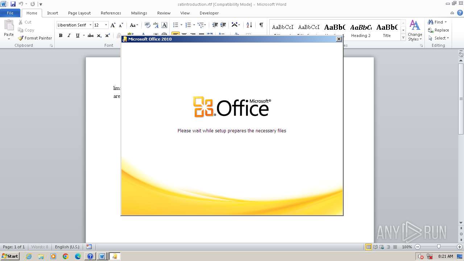The width and height of the screenshot is (464, 261).
Task: Switch to Draft view
Action: point(395,247)
